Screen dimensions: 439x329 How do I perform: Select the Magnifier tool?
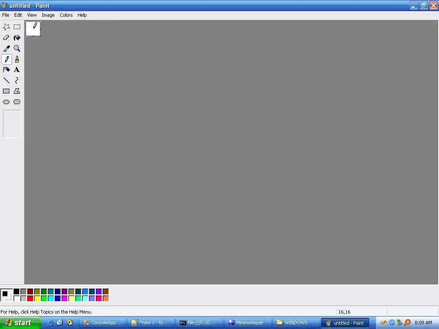17,48
